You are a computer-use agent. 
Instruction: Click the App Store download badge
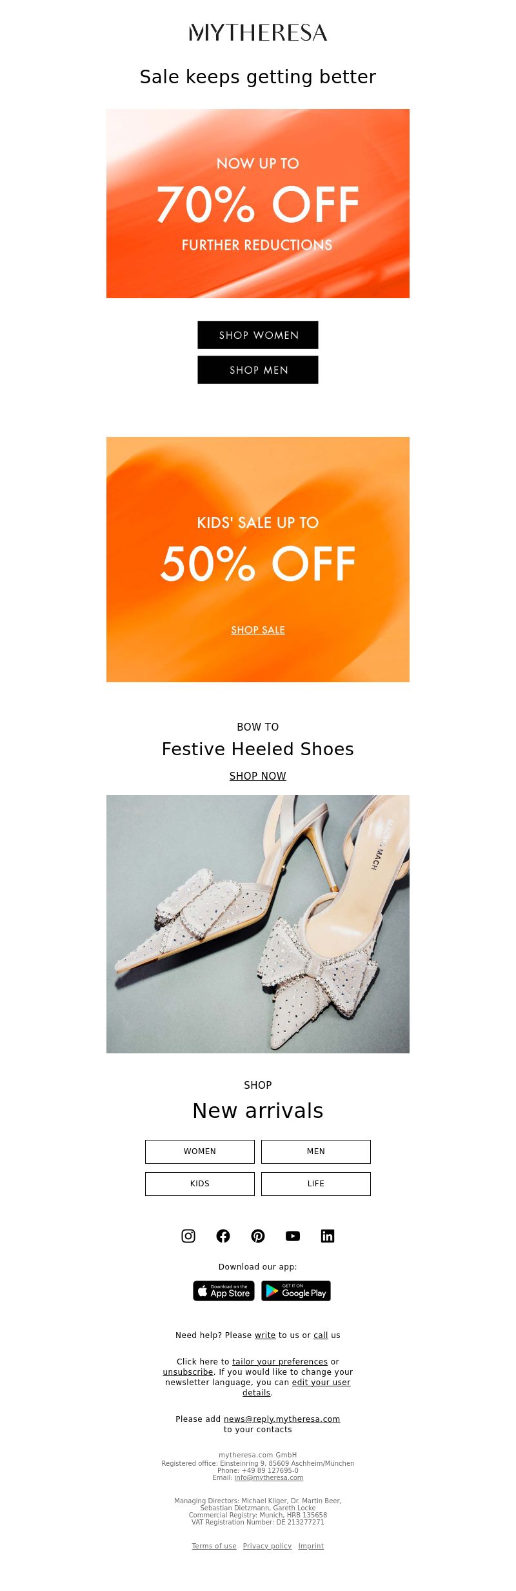click(x=224, y=1290)
